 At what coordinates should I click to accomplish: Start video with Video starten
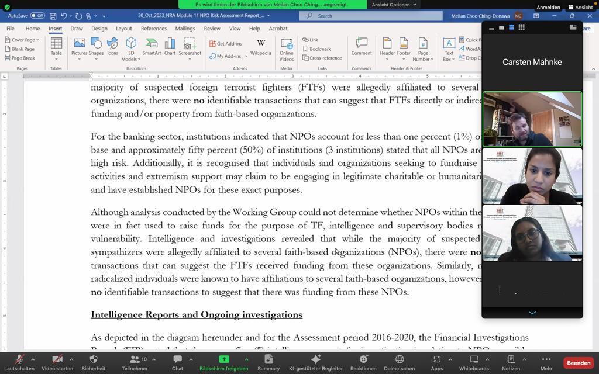pos(57,362)
